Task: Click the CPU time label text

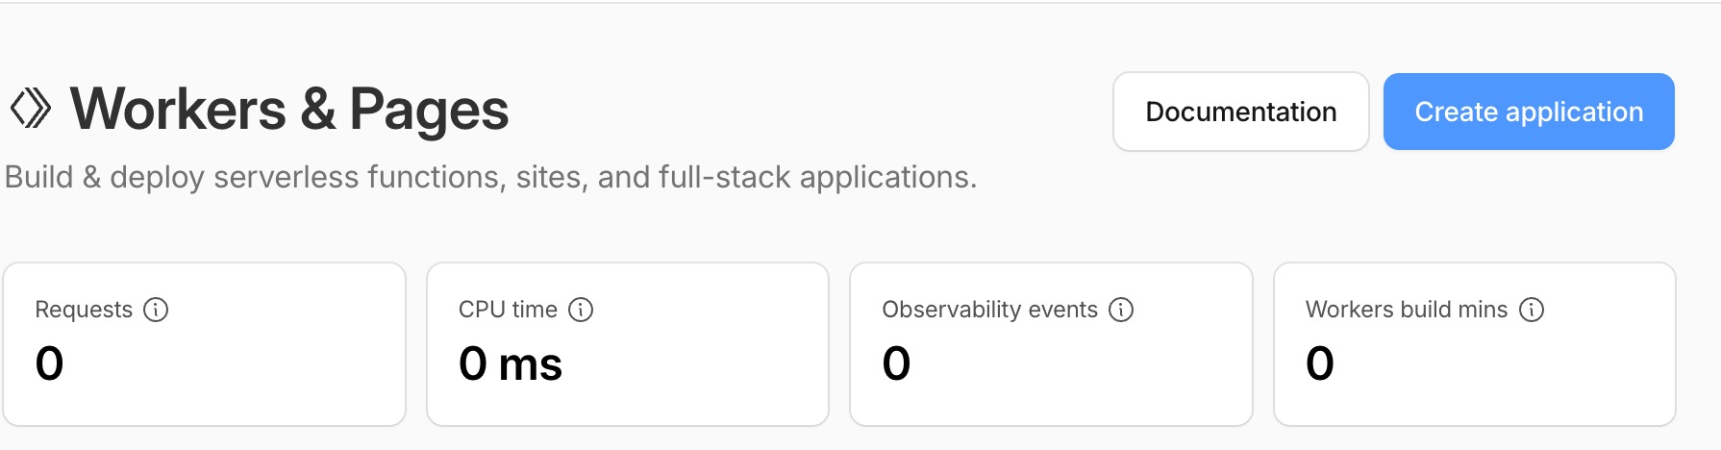Action: pos(508,310)
